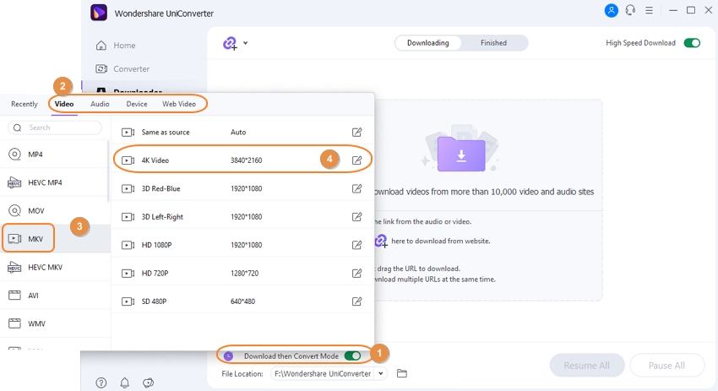Screen dimensions: 718x391
Task: Switch to the Audio format tab
Action: [100, 104]
